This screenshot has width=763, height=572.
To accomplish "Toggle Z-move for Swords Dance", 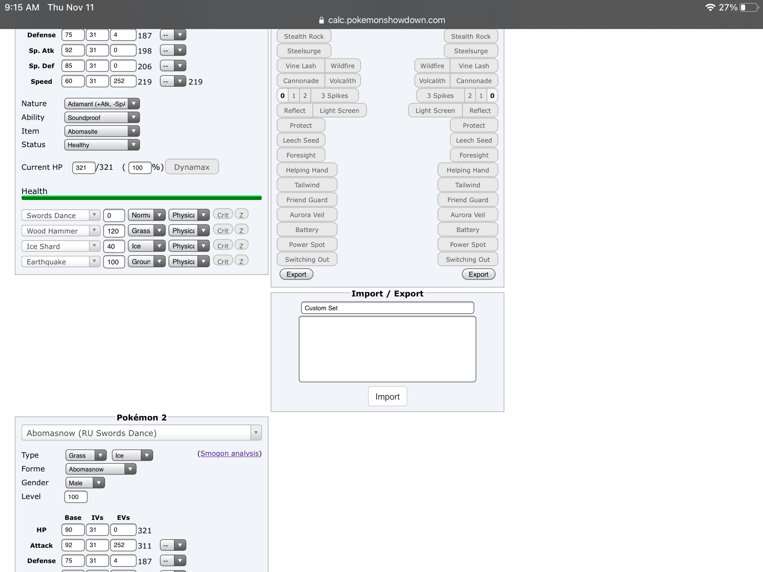I will (x=241, y=215).
